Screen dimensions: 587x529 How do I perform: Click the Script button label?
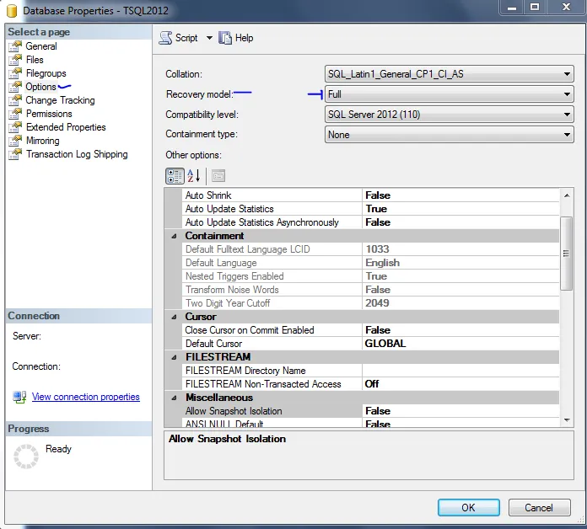[x=186, y=38]
